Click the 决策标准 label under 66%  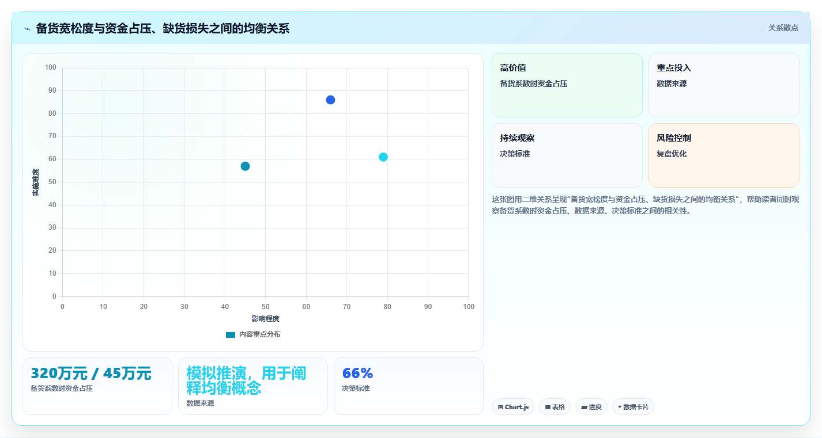tap(356, 389)
